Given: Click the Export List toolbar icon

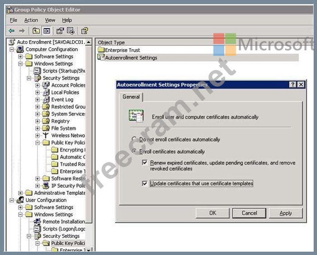Looking at the screenshot, I should (x=71, y=31).
